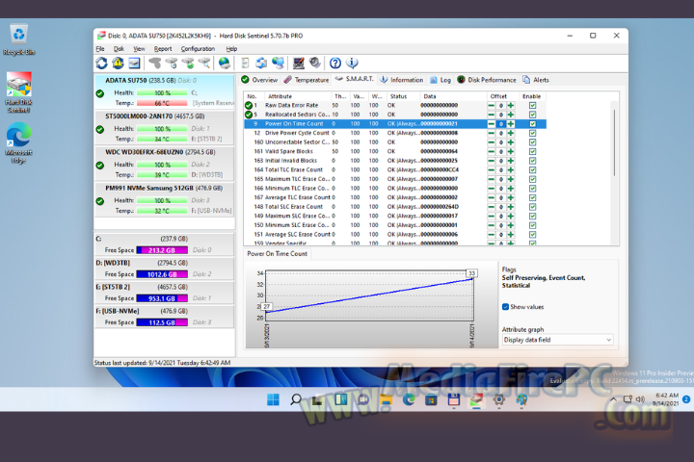Click the Hard Disk Sentinel taskbar icon
Screen dimensions: 694x462
coord(476,400)
